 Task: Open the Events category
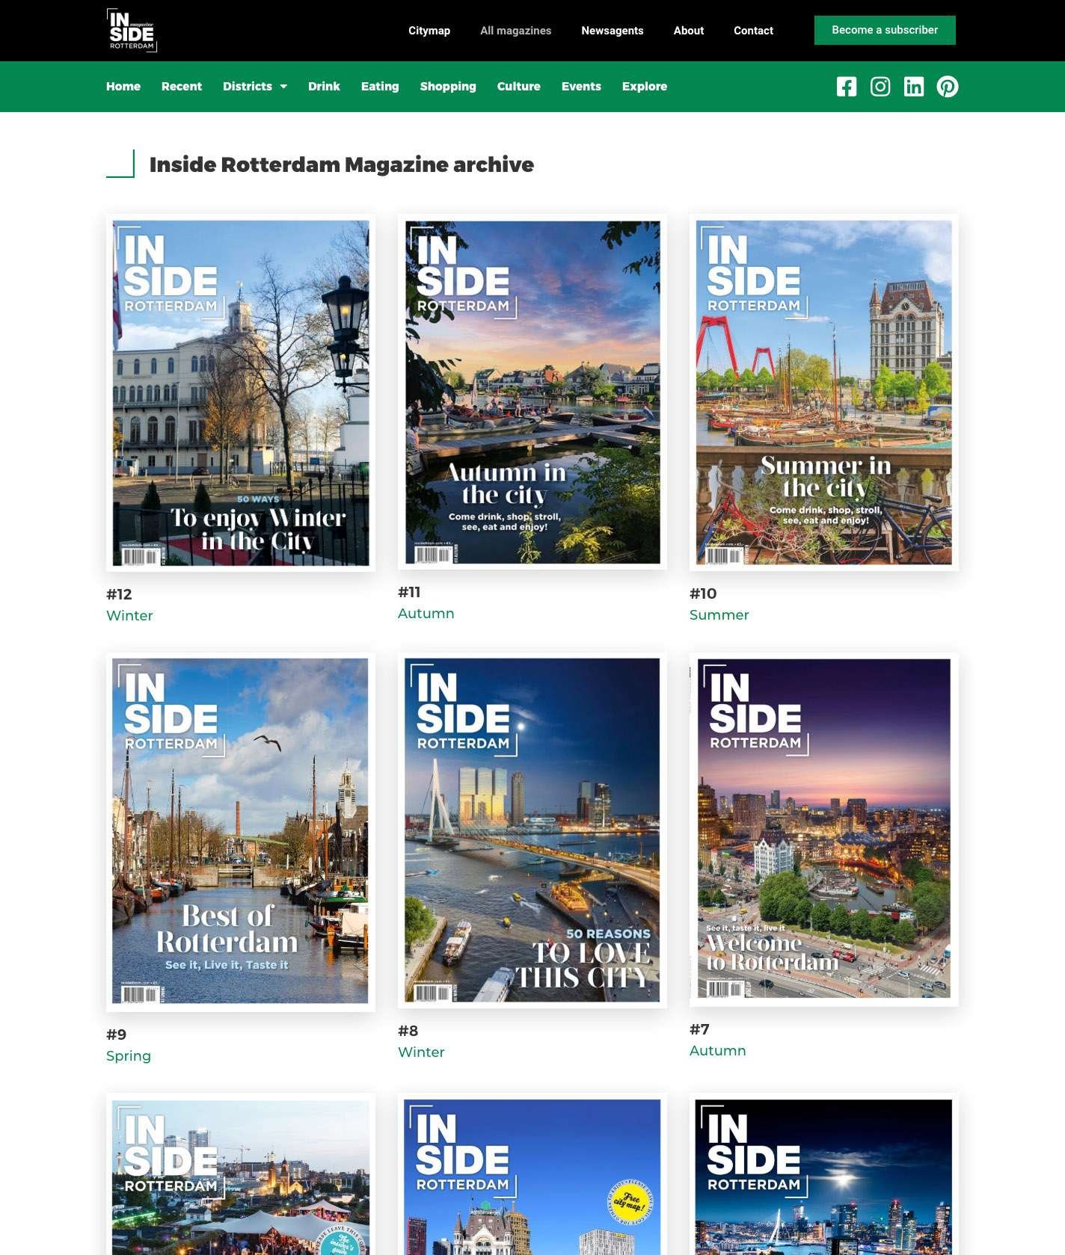pyautogui.click(x=580, y=87)
